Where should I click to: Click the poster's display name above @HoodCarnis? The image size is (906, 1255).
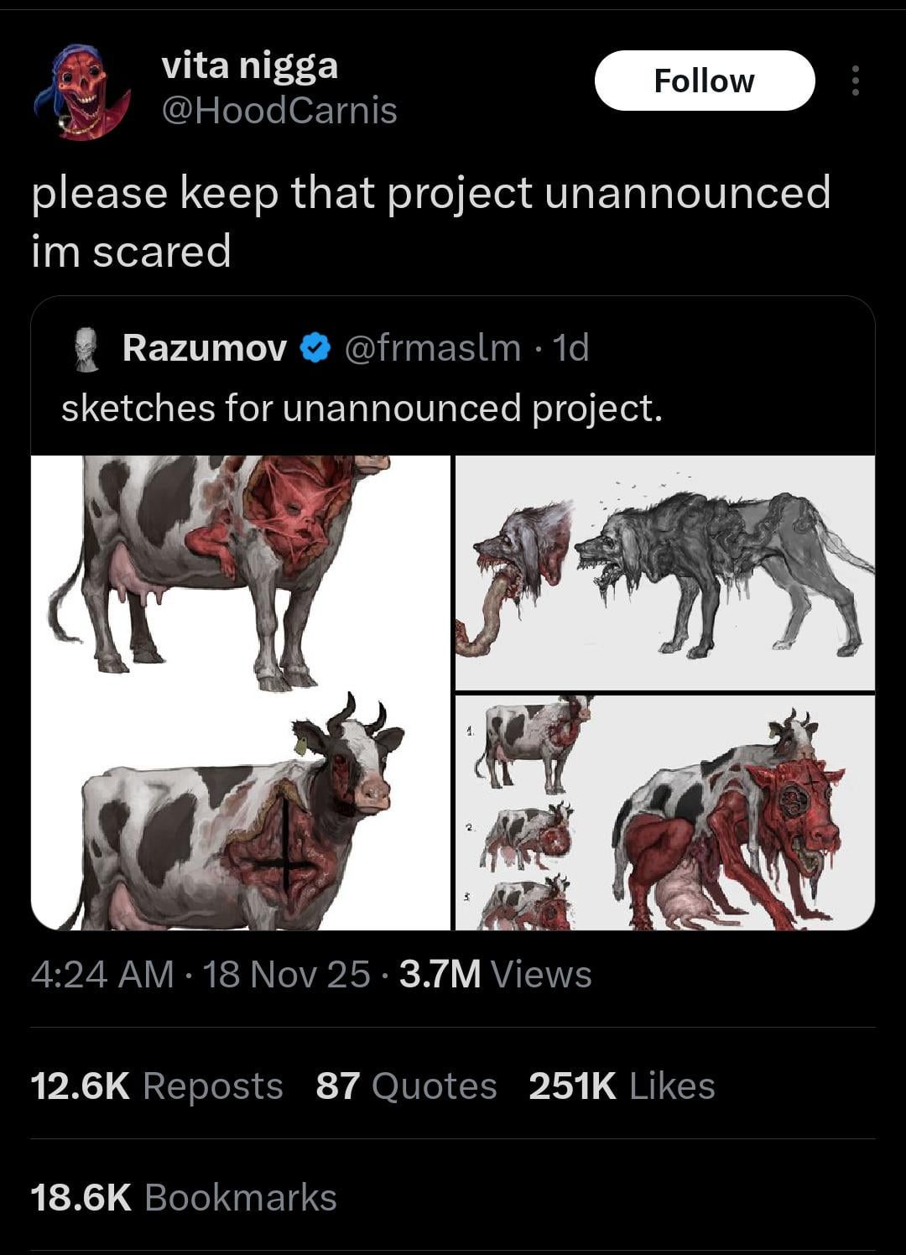coord(249,65)
